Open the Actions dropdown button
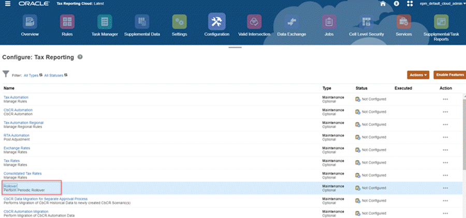This screenshot has width=466, height=218. pos(418,75)
